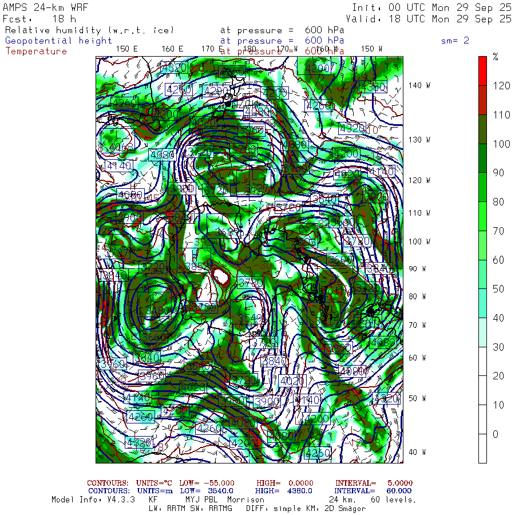This screenshot has width=515, height=515.
Task: Click the '4350' contour label near bottom
Action: [x=318, y=453]
